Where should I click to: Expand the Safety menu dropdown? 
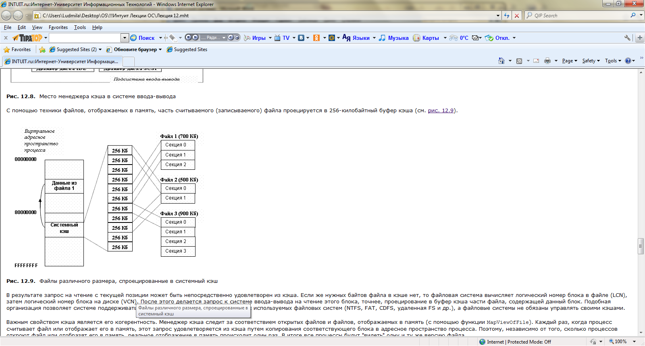click(x=591, y=61)
